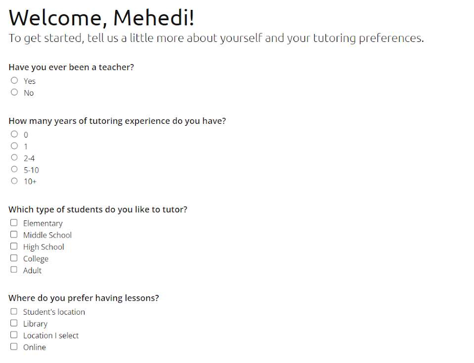Check the "Elementary" student type box
The height and width of the screenshot is (363, 474).
(x=13, y=222)
